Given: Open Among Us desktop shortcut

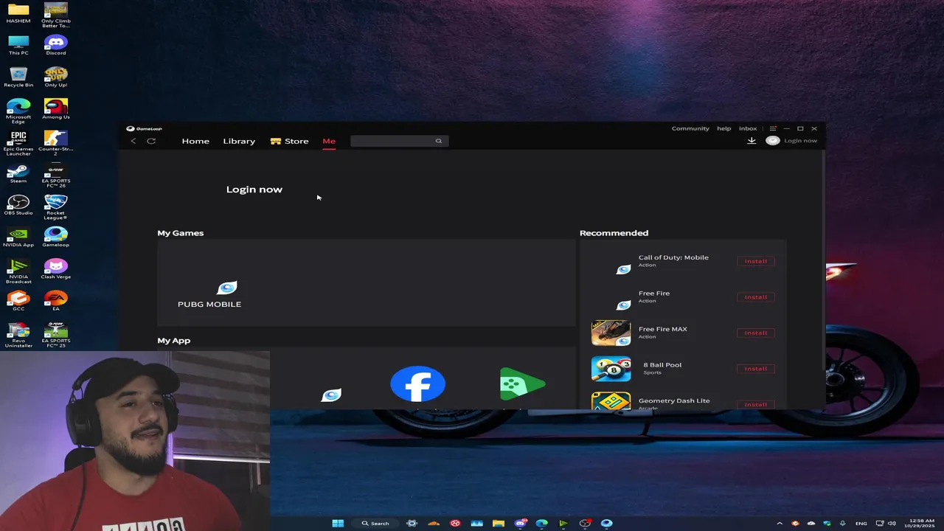Looking at the screenshot, I should coord(55,108).
